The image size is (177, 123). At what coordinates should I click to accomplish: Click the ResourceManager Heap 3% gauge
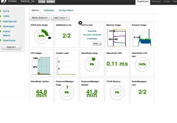click(67, 93)
